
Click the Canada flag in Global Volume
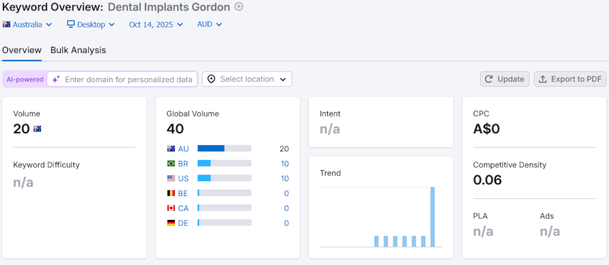coord(171,208)
